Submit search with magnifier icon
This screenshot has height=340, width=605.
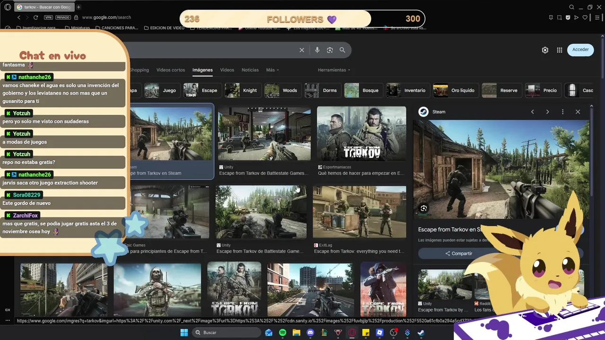[342, 50]
